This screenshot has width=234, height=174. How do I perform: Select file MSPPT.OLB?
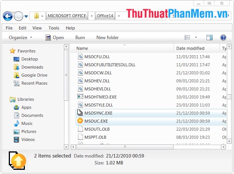coord(95,137)
